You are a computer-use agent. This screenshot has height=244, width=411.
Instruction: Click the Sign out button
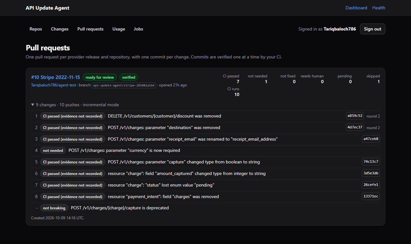pos(372,29)
